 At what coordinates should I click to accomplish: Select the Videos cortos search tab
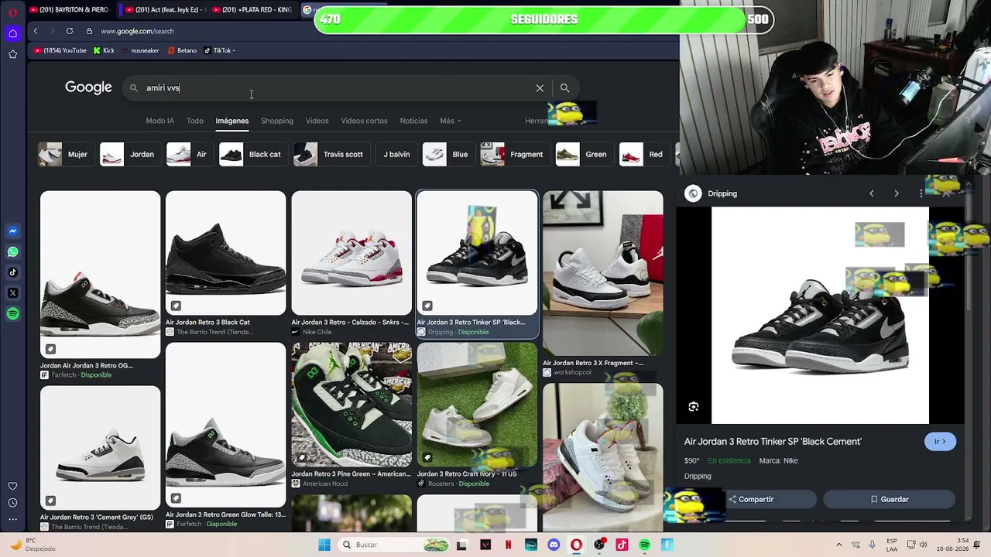tap(364, 121)
